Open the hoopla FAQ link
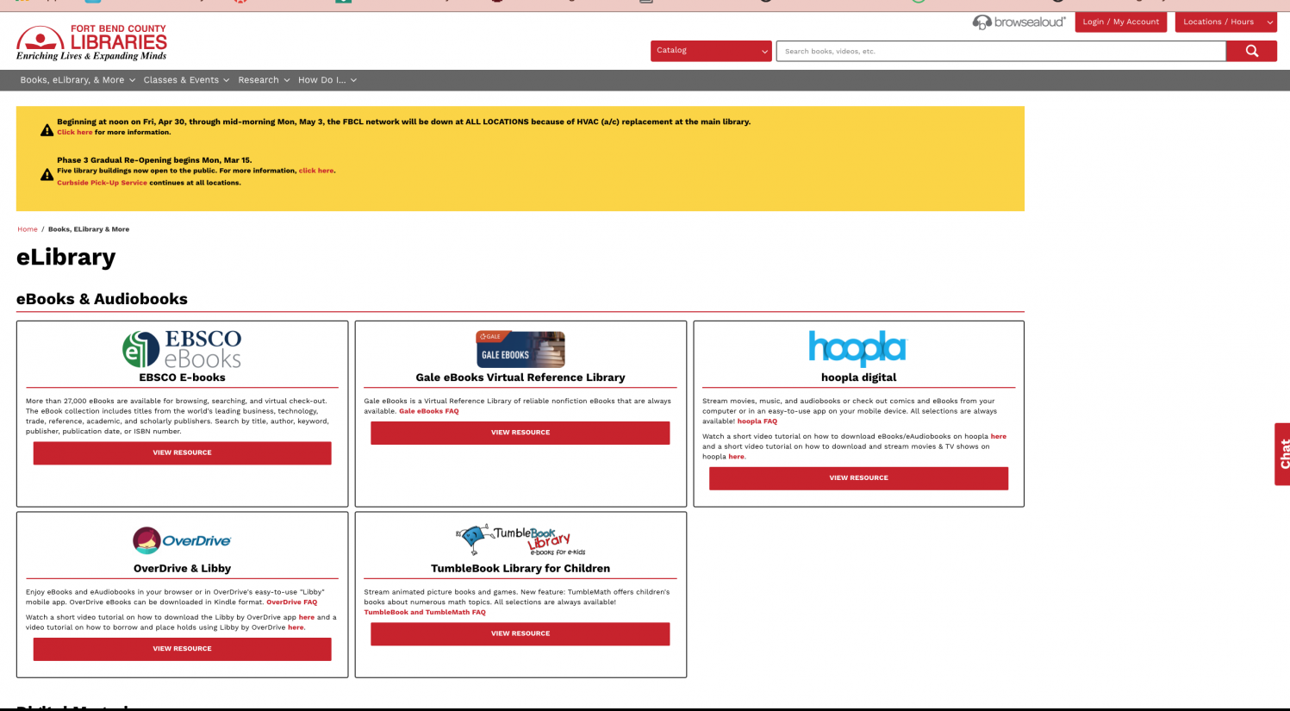Viewport: 1290px width, 711px height. pyautogui.click(x=757, y=421)
